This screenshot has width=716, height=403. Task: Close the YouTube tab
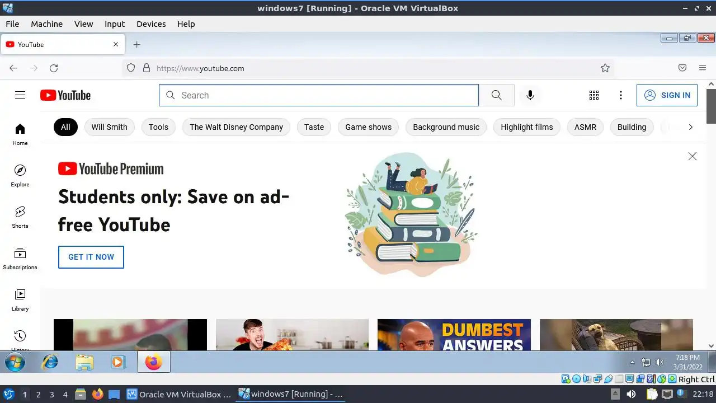[116, 45]
